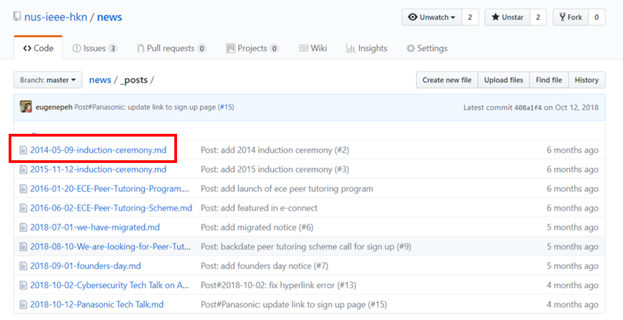The height and width of the screenshot is (320, 623).
Task: Open the news repository title link
Action: point(110,17)
